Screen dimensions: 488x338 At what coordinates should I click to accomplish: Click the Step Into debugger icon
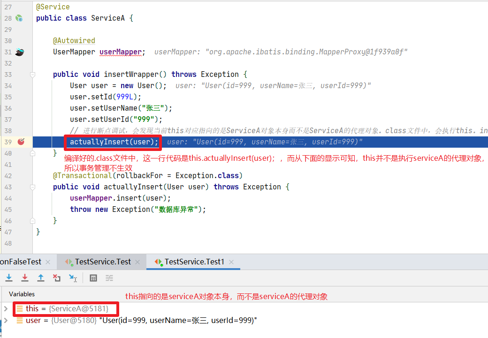pos(9,278)
